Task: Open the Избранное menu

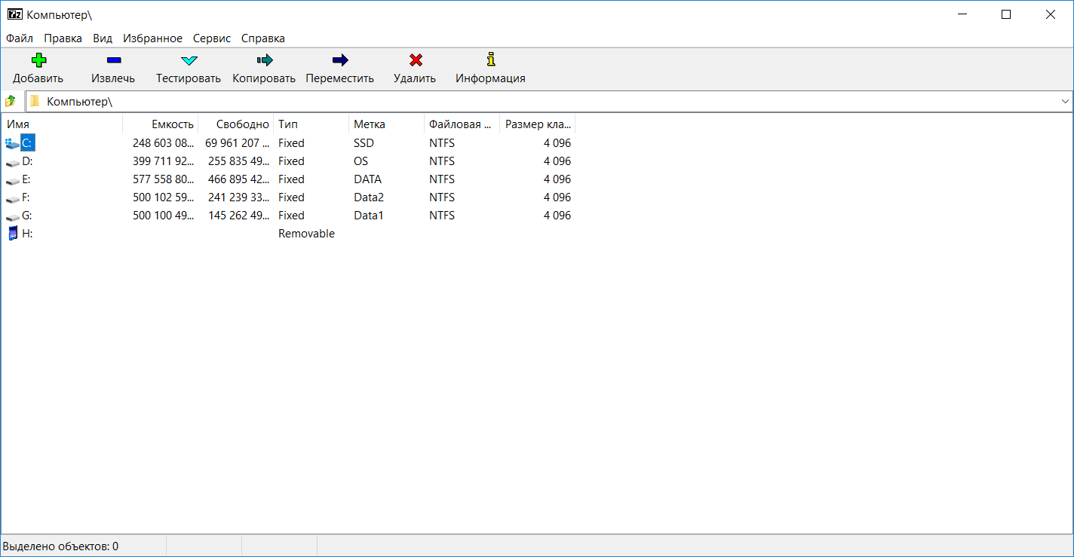Action: point(152,38)
